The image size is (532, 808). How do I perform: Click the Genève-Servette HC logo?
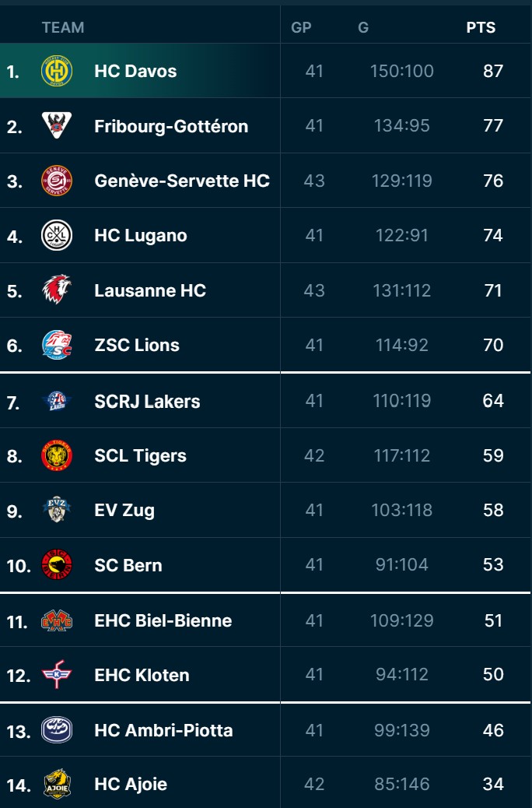[x=57, y=181]
